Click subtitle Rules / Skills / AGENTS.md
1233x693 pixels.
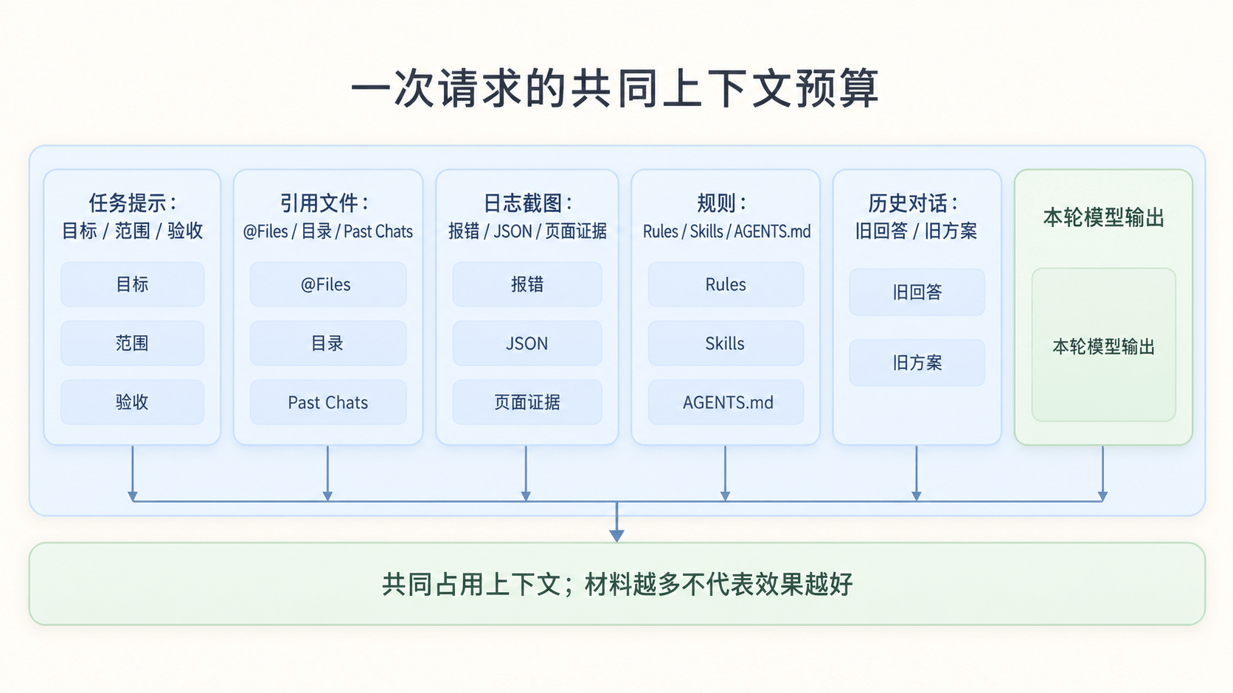pyautogui.click(x=726, y=231)
